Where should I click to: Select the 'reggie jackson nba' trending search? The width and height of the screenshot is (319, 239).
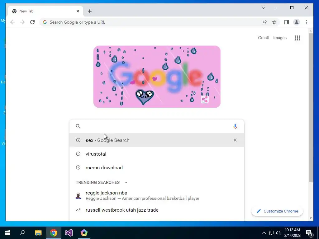[x=157, y=195]
